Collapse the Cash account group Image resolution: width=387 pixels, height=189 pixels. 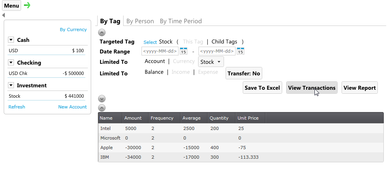point(11,40)
